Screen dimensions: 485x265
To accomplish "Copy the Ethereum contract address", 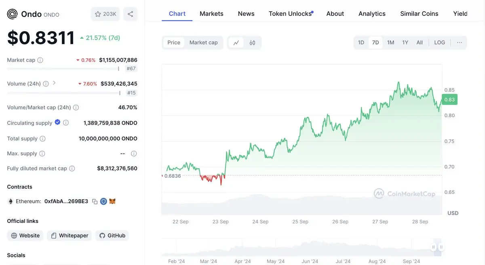I will (x=95, y=201).
